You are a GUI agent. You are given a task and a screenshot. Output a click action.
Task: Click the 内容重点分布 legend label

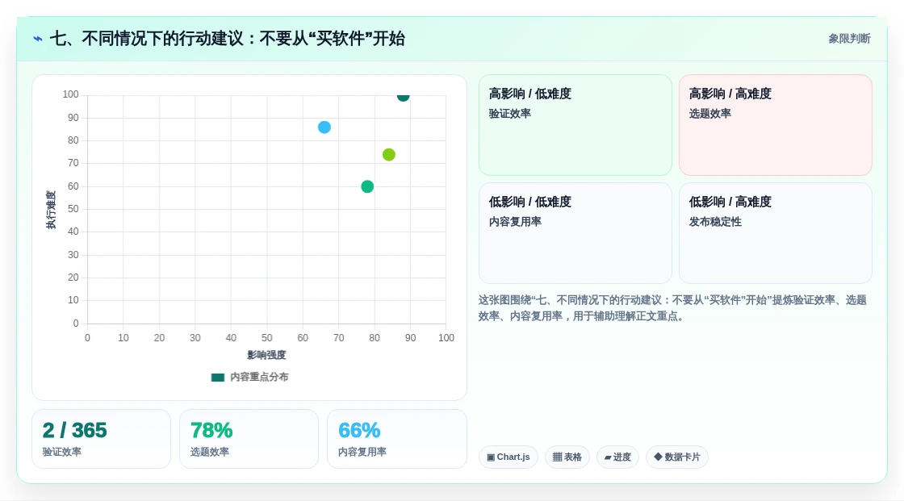click(259, 377)
